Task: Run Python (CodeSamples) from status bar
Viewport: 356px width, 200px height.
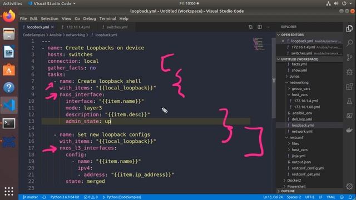Action: point(122,197)
